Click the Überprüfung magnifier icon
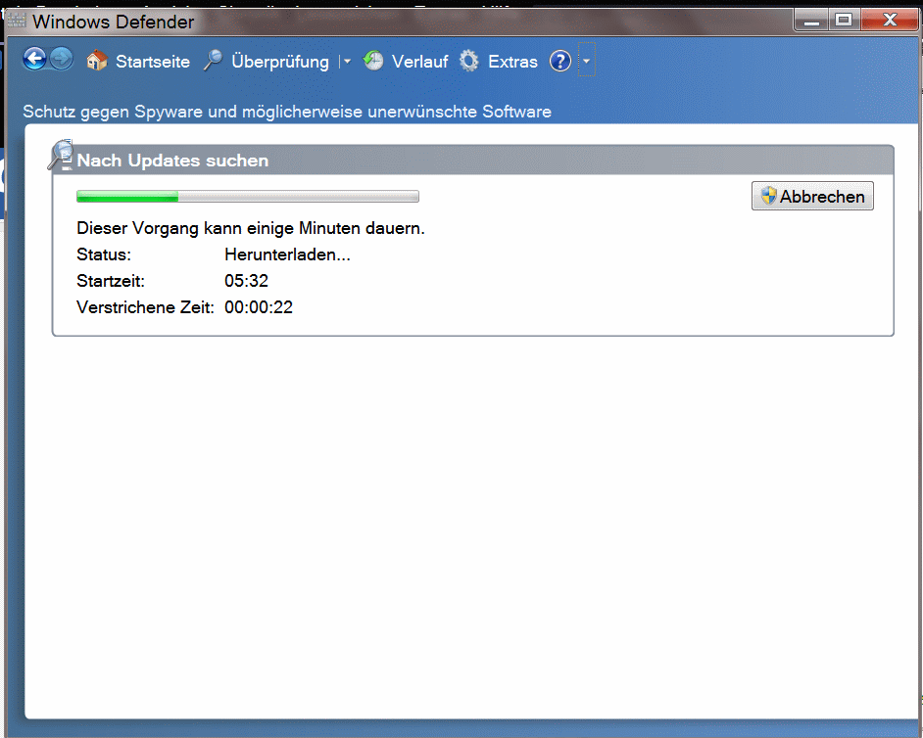The width and height of the screenshot is (923, 738). tap(213, 61)
